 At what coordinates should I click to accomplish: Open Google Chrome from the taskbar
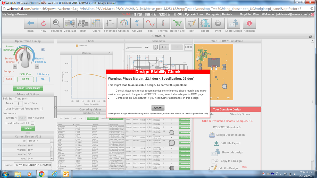point(41,174)
